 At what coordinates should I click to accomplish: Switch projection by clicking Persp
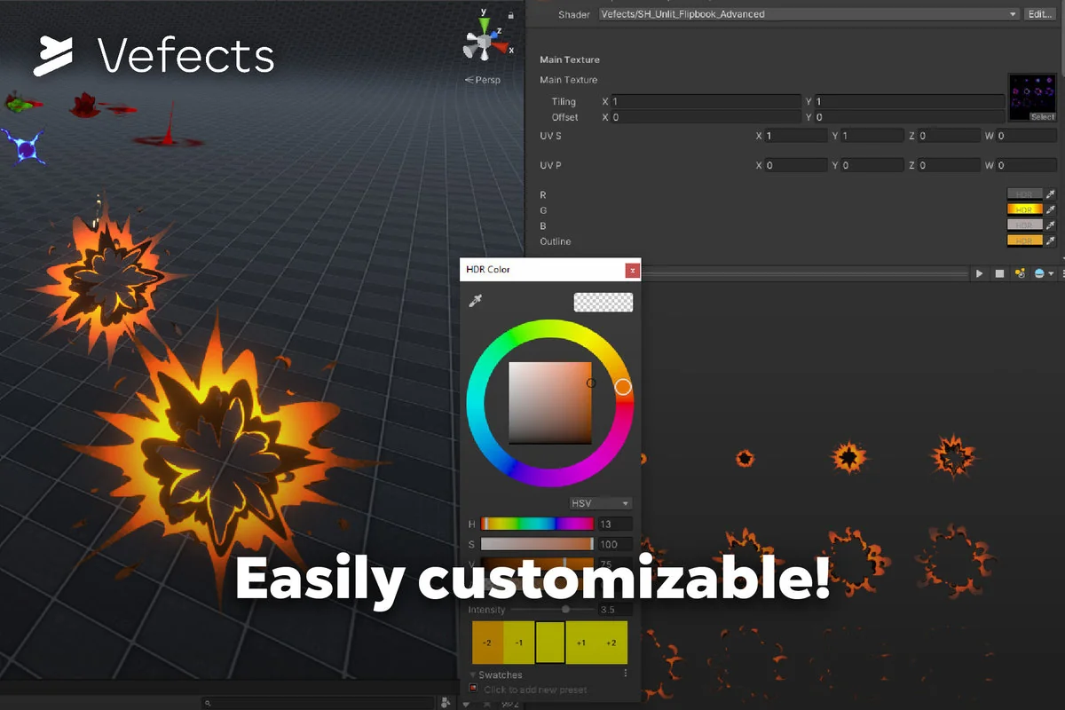coord(485,79)
